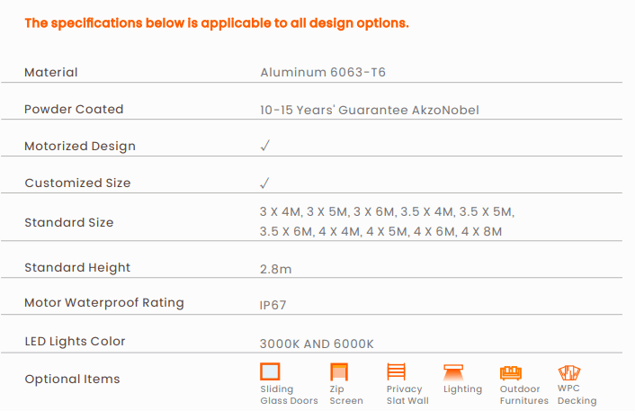Click the Standard Height 2.8m value
Image resolution: width=635 pixels, height=411 pixels.
[275, 268]
